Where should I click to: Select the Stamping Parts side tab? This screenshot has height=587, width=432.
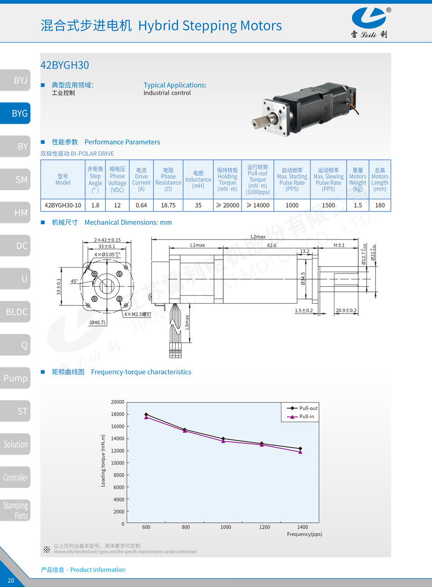tap(15, 510)
